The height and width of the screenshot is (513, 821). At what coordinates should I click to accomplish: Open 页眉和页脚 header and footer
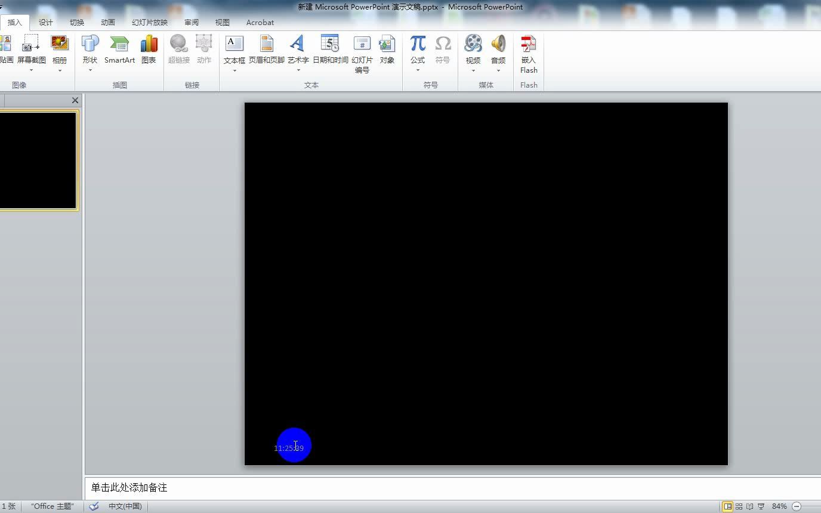point(267,49)
